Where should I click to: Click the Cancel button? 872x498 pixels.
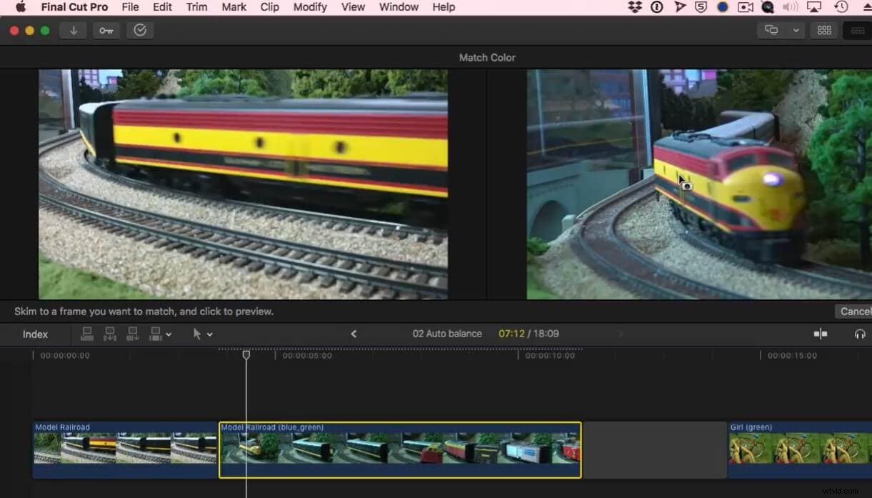pos(856,311)
